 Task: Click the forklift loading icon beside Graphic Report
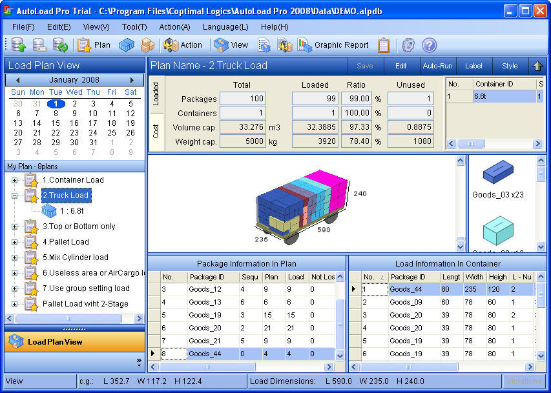(285, 45)
